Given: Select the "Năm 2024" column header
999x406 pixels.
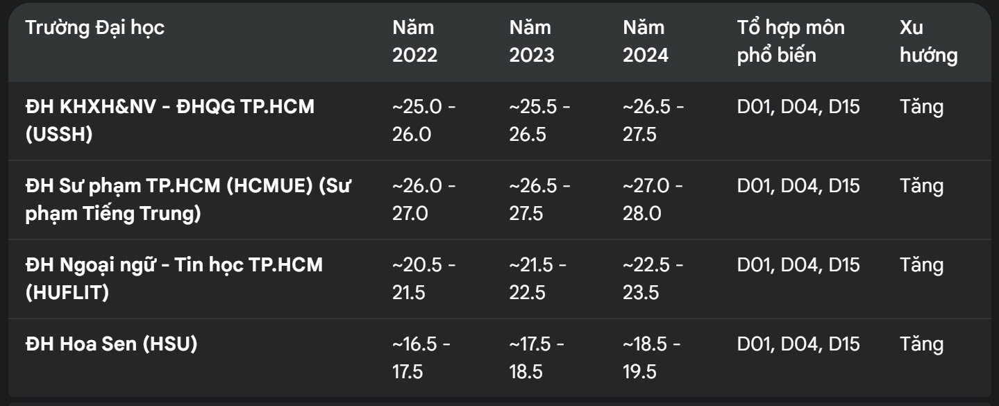Looking at the screenshot, I should pyautogui.click(x=646, y=42).
